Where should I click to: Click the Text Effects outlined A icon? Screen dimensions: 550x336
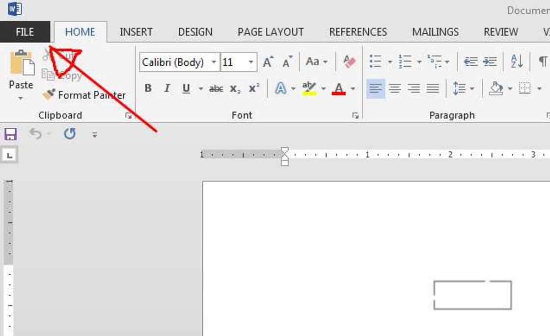pyautogui.click(x=280, y=88)
